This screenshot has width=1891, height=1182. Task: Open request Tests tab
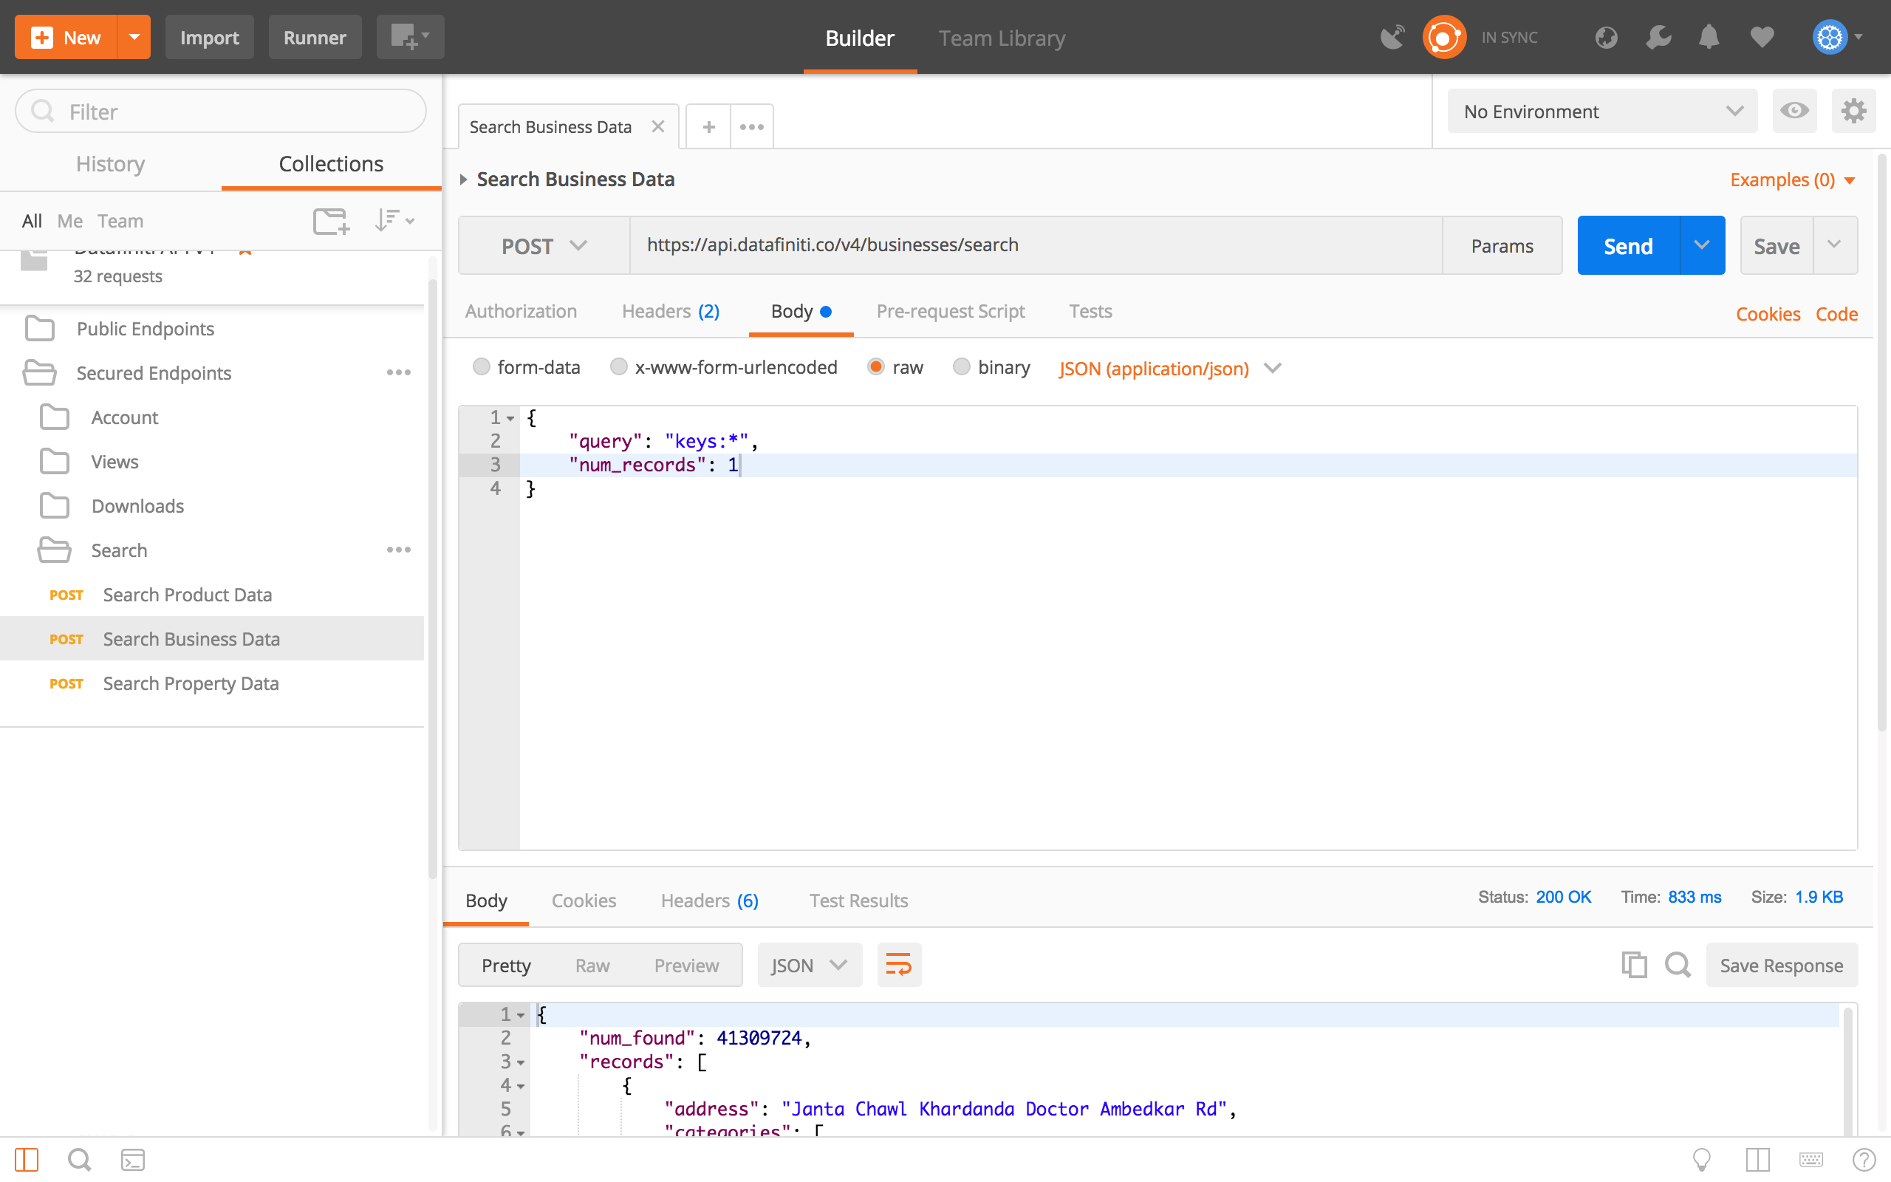1090,311
